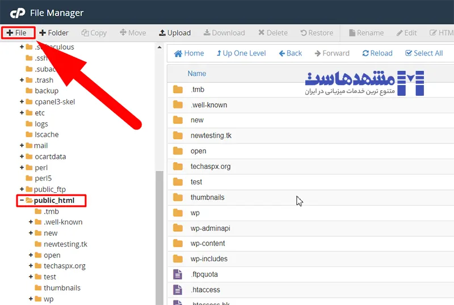Click folder icon of newtesting.tk row

coord(178,135)
